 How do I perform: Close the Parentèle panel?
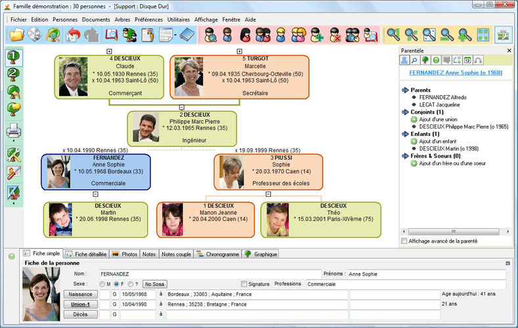click(509, 51)
